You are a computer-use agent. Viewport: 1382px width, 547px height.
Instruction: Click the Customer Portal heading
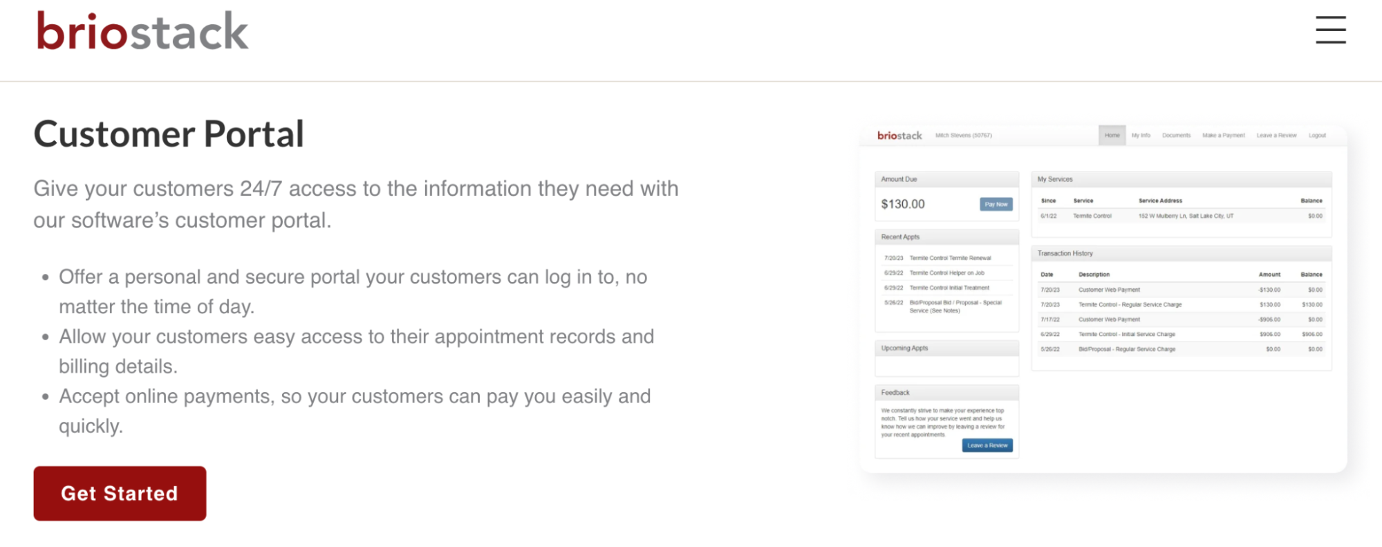click(169, 134)
